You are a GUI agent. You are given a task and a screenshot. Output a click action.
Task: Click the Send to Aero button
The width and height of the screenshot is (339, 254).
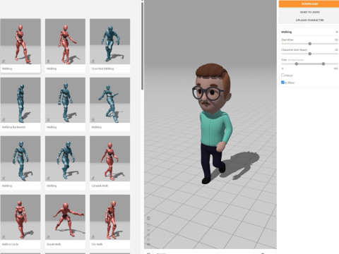[x=309, y=12]
